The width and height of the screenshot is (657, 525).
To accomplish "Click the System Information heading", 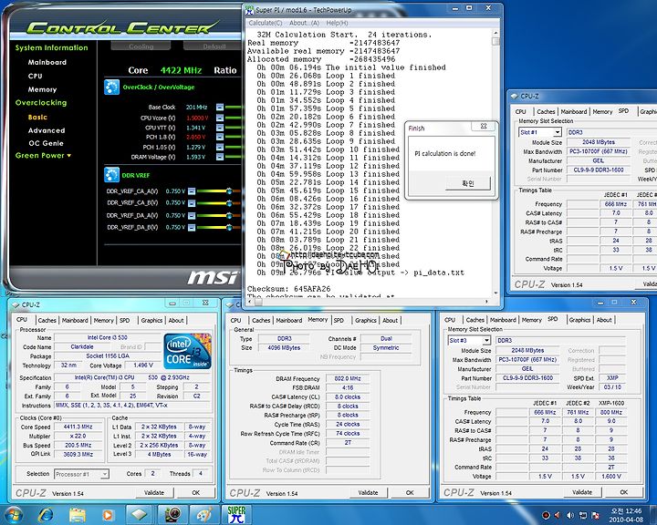I will (x=51, y=47).
